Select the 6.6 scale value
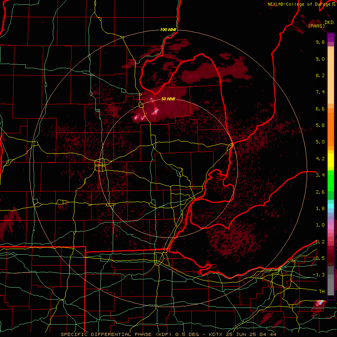The height and width of the screenshot is (337, 337). tap(320, 109)
